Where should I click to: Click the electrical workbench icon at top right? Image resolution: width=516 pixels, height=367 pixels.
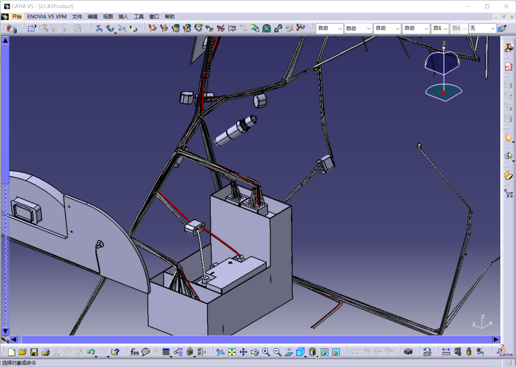tap(508, 48)
